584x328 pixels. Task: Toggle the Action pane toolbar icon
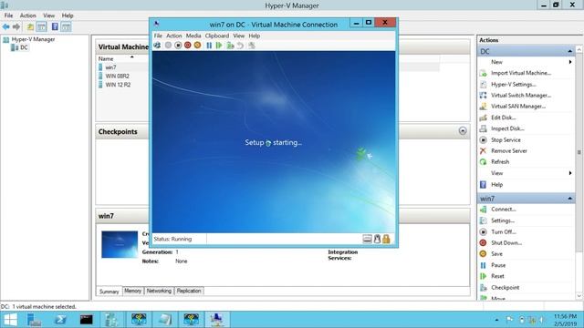(x=66, y=26)
